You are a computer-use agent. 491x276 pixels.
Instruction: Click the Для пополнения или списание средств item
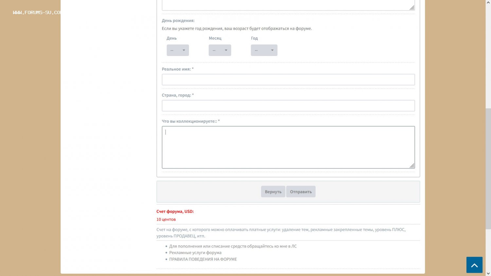click(233, 246)
